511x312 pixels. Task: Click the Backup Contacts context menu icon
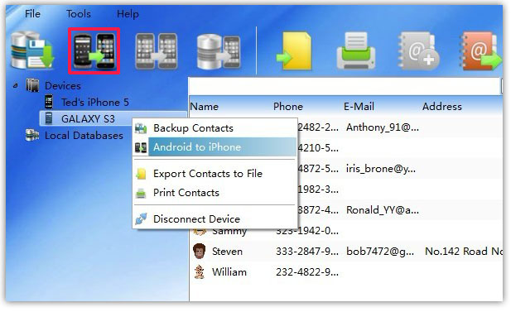tap(141, 128)
